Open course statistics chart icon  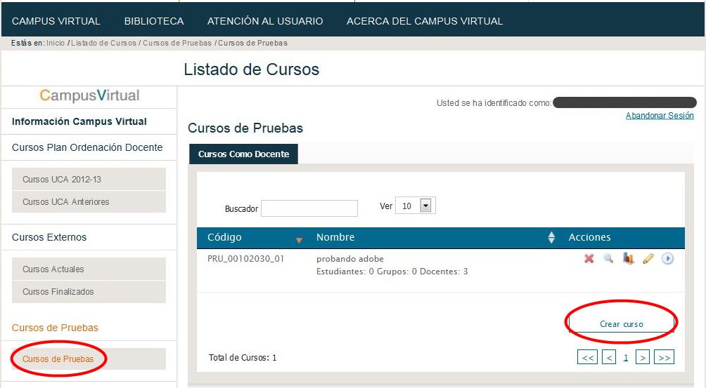628,259
